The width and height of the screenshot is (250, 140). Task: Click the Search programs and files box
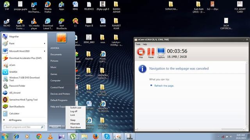[x=24, y=127]
